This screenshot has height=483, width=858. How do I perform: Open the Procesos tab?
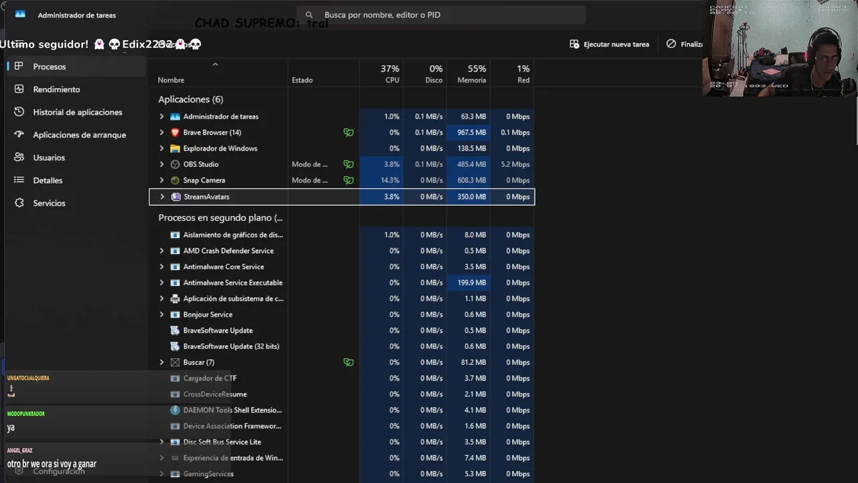76,66
